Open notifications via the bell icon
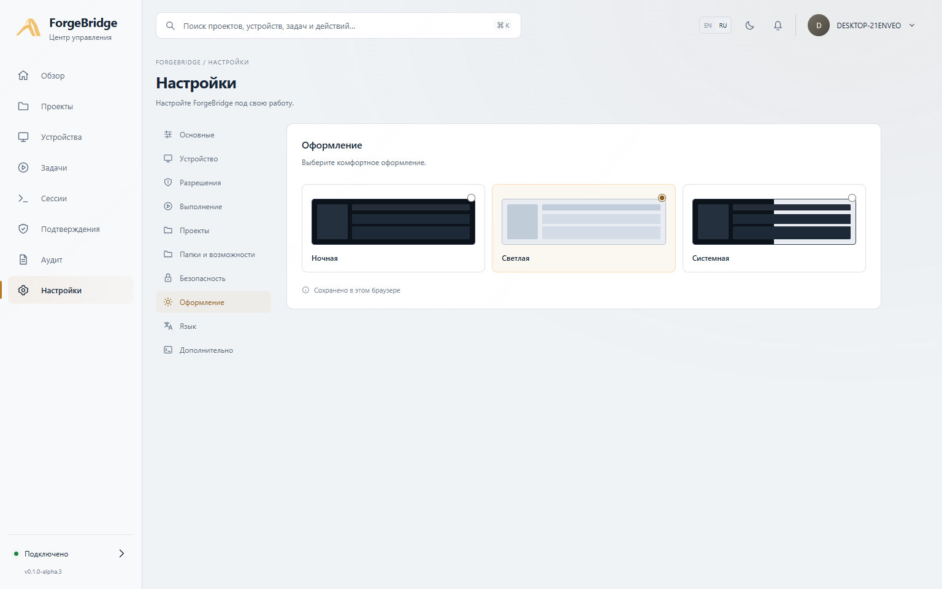The image size is (942, 589). coord(778,25)
